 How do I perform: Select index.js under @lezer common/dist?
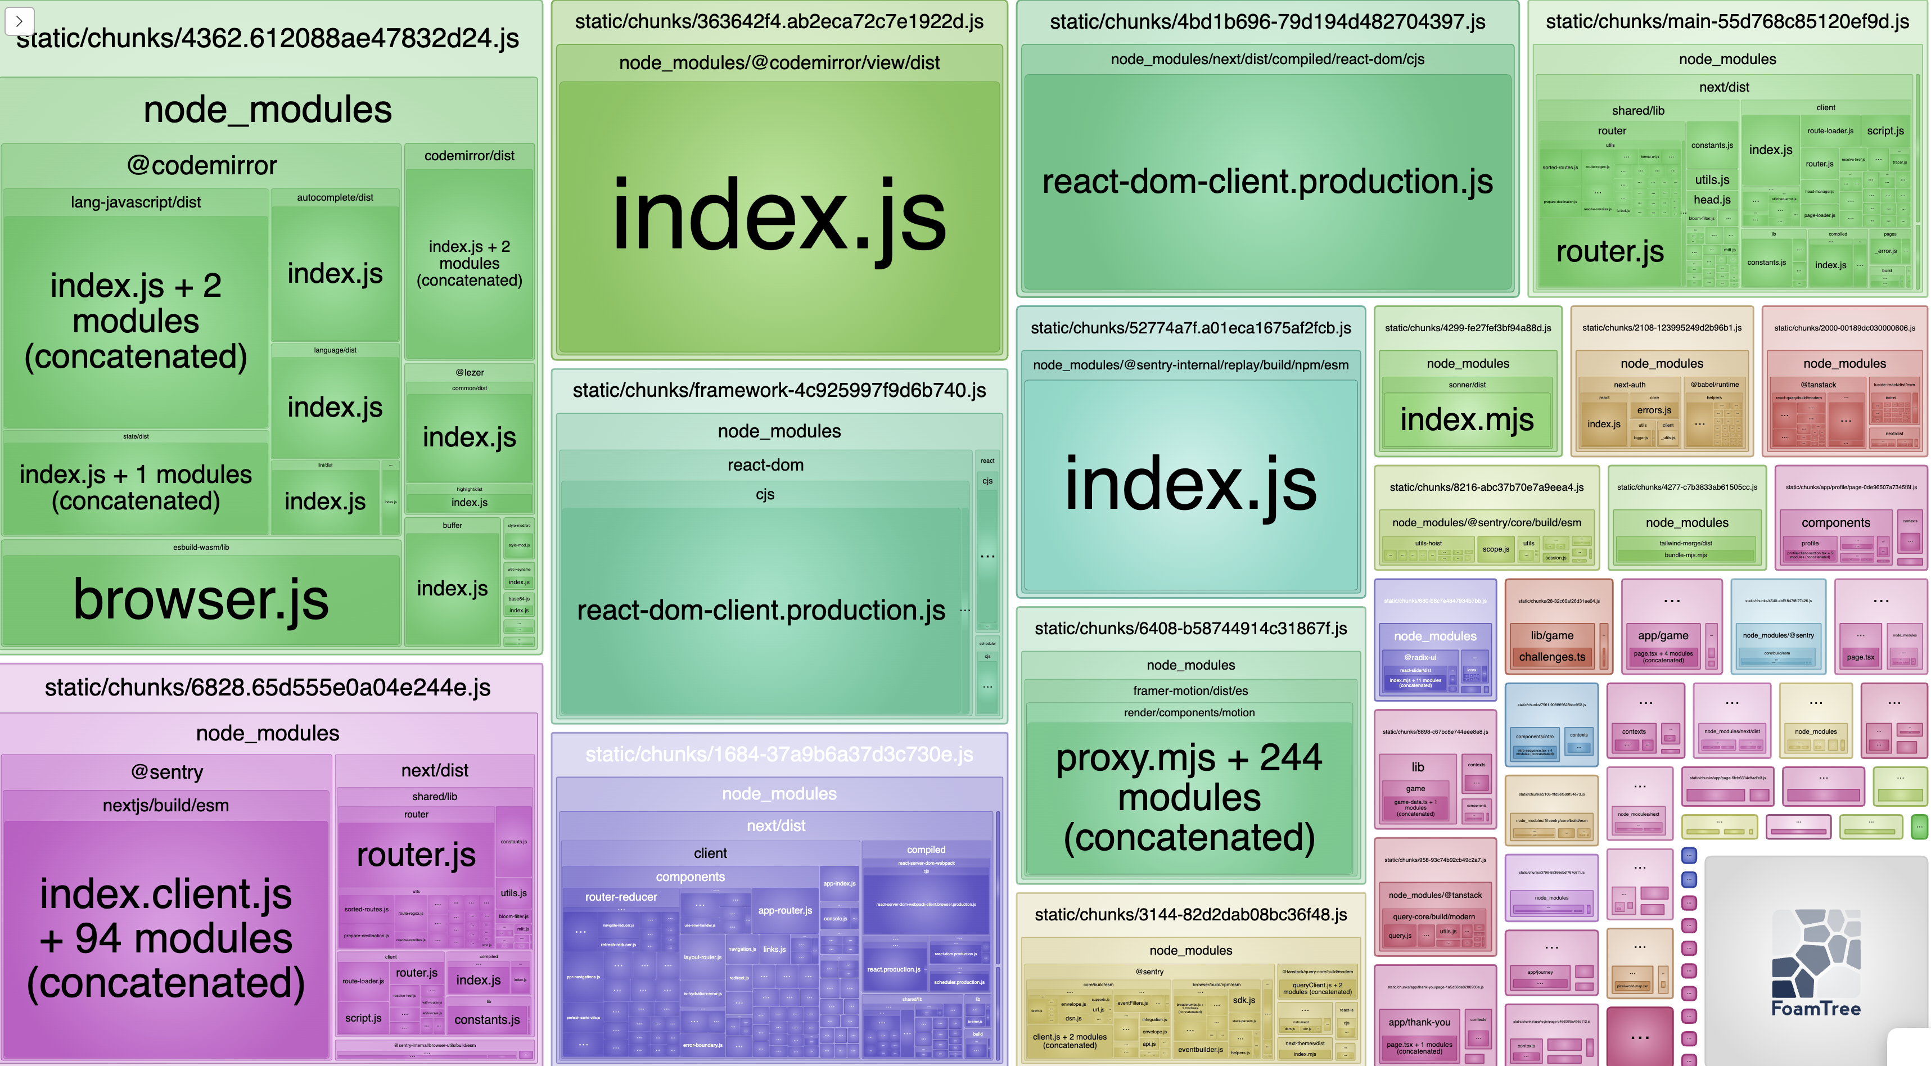[x=470, y=437]
